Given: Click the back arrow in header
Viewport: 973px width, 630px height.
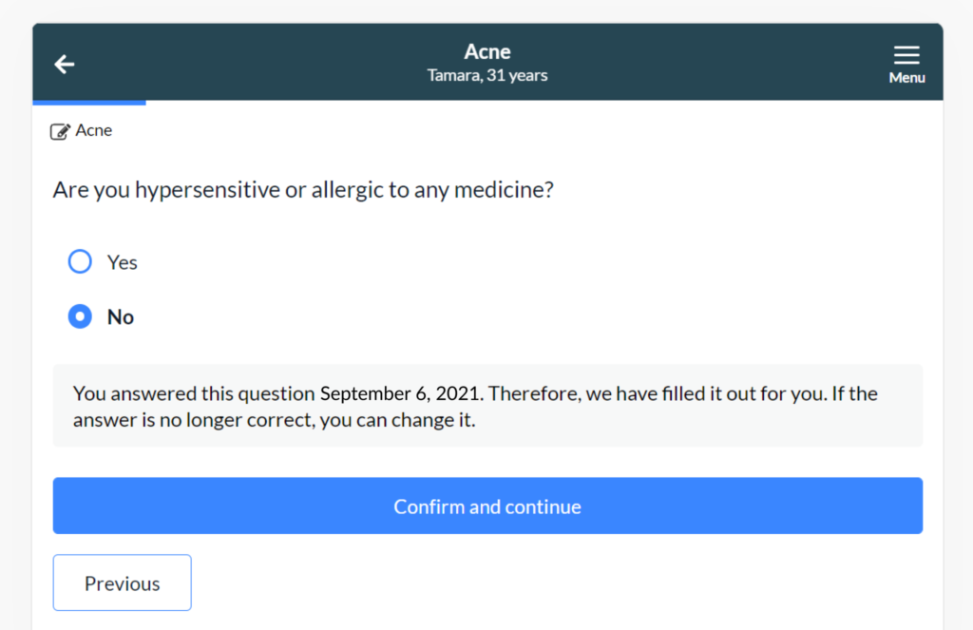Looking at the screenshot, I should click(64, 64).
